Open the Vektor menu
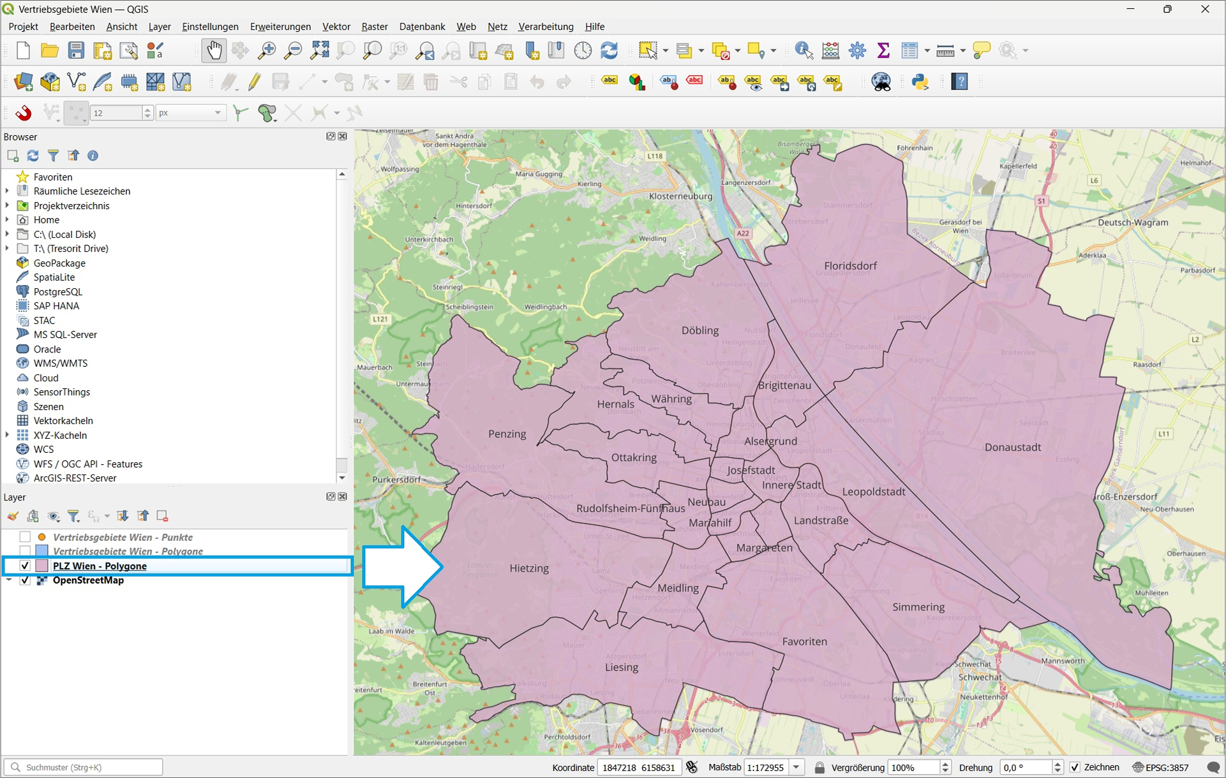The height and width of the screenshot is (778, 1226). (x=336, y=26)
